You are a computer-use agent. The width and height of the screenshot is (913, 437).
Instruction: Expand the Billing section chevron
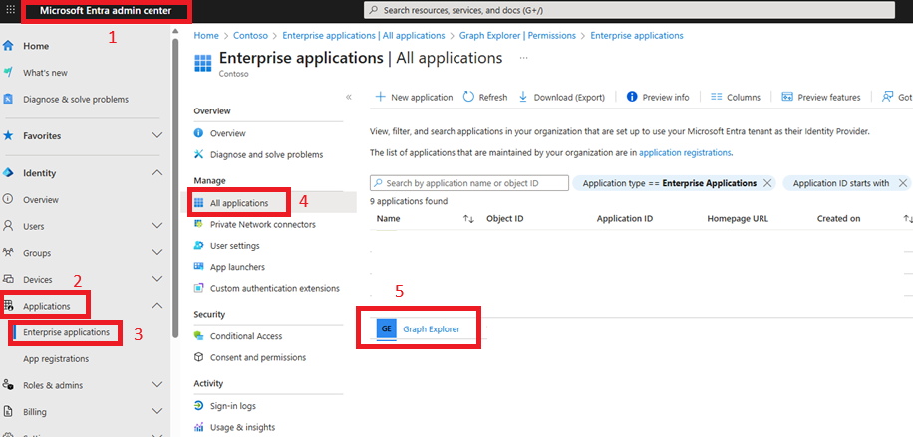click(157, 411)
